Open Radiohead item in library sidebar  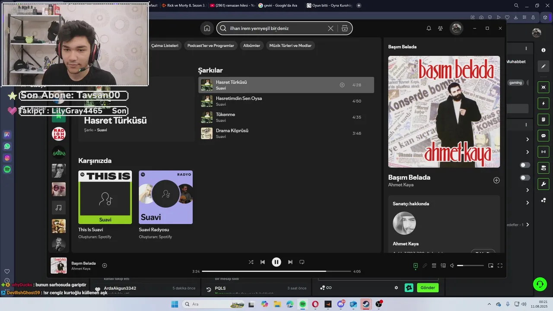(59, 134)
